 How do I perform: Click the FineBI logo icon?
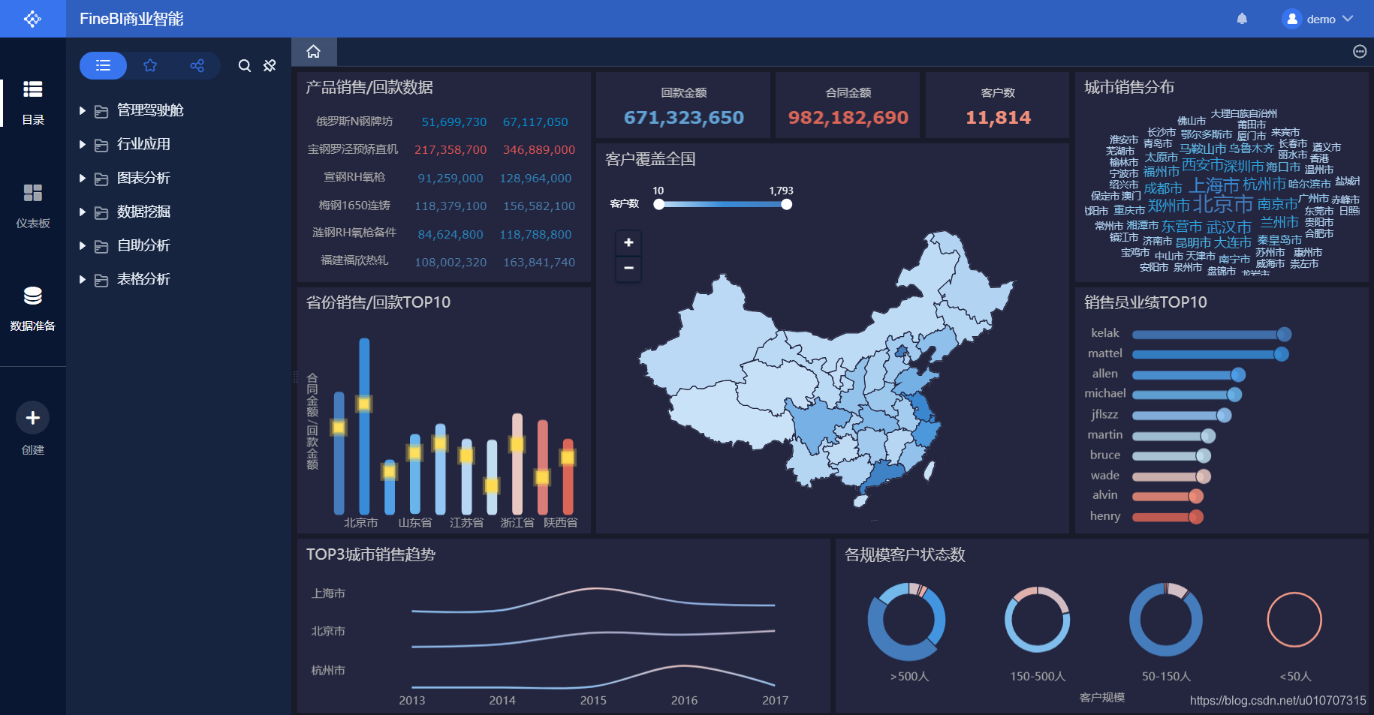click(32, 19)
